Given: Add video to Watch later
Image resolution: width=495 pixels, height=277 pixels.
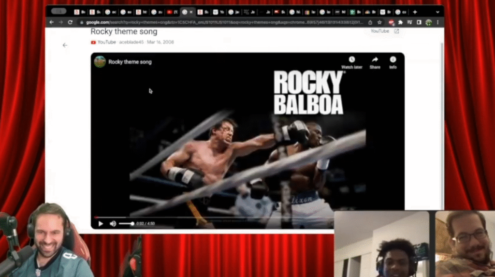Looking at the screenshot, I should click(x=352, y=62).
